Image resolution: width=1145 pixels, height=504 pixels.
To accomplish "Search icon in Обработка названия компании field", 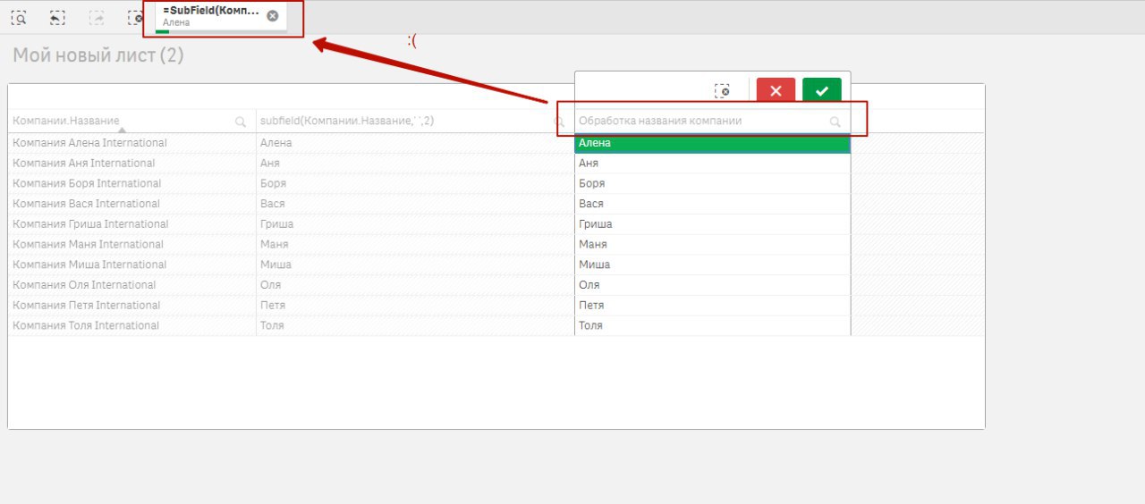I will click(835, 122).
